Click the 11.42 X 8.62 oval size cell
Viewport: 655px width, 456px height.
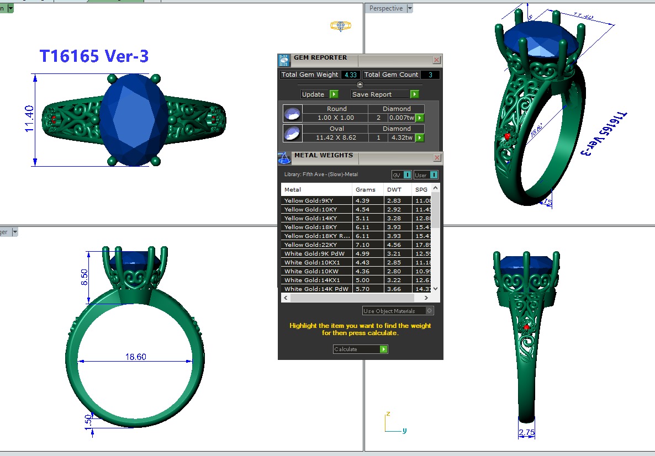336,137
